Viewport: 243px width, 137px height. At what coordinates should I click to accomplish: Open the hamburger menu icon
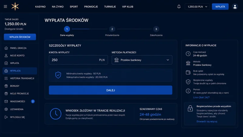[5, 6]
